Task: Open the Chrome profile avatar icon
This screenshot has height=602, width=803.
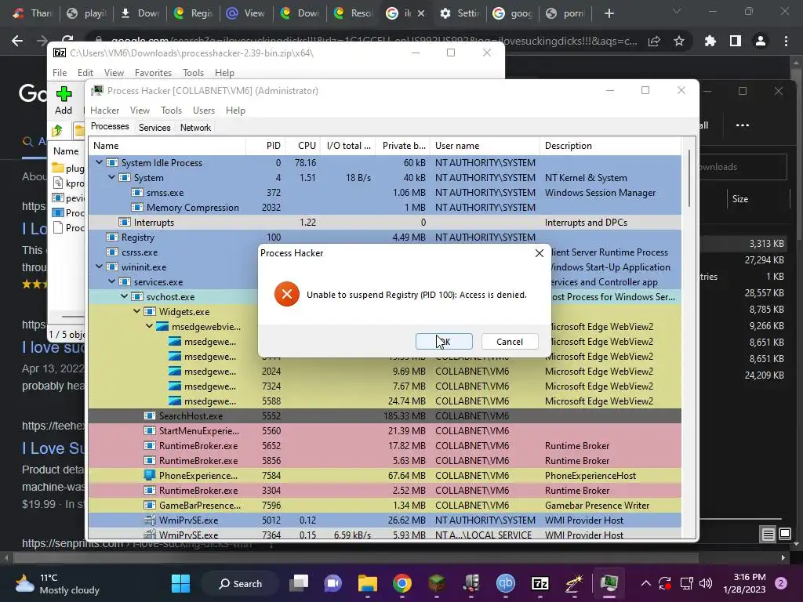Action: click(761, 42)
